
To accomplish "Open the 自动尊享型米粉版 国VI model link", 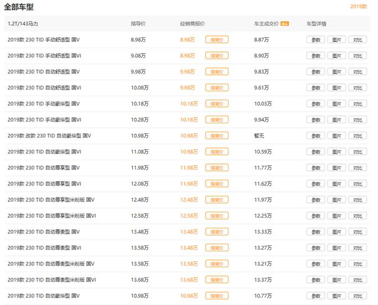I will point(51,216).
